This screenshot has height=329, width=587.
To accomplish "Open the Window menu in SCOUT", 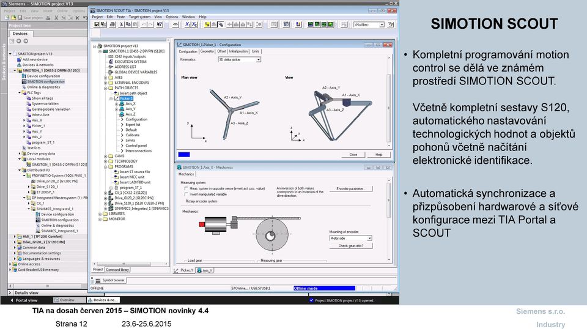I will coord(188,17).
